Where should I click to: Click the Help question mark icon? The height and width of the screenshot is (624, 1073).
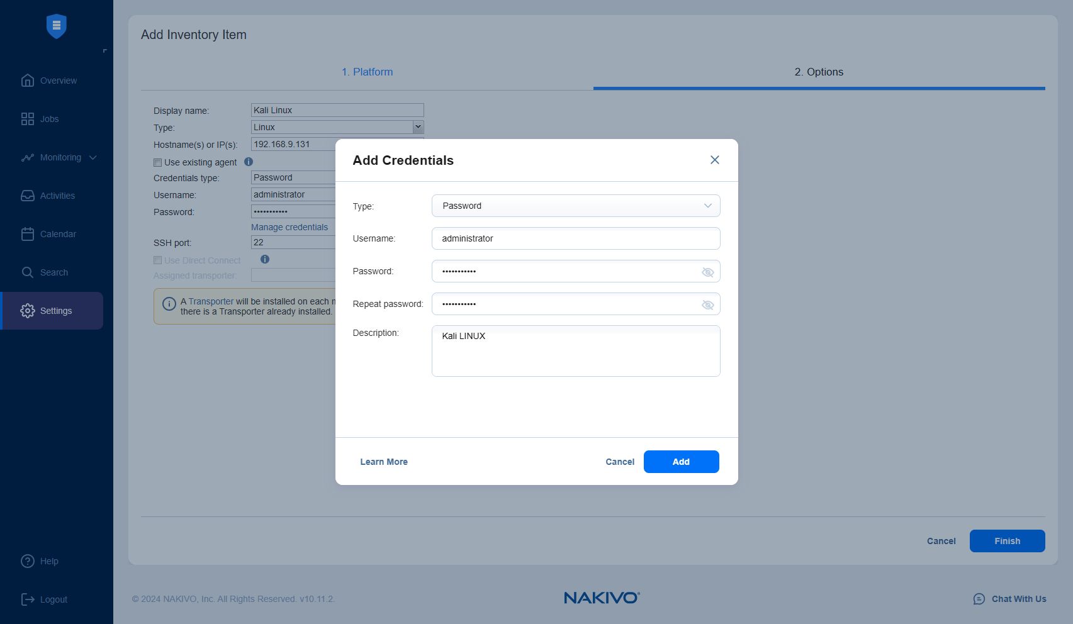tap(27, 561)
